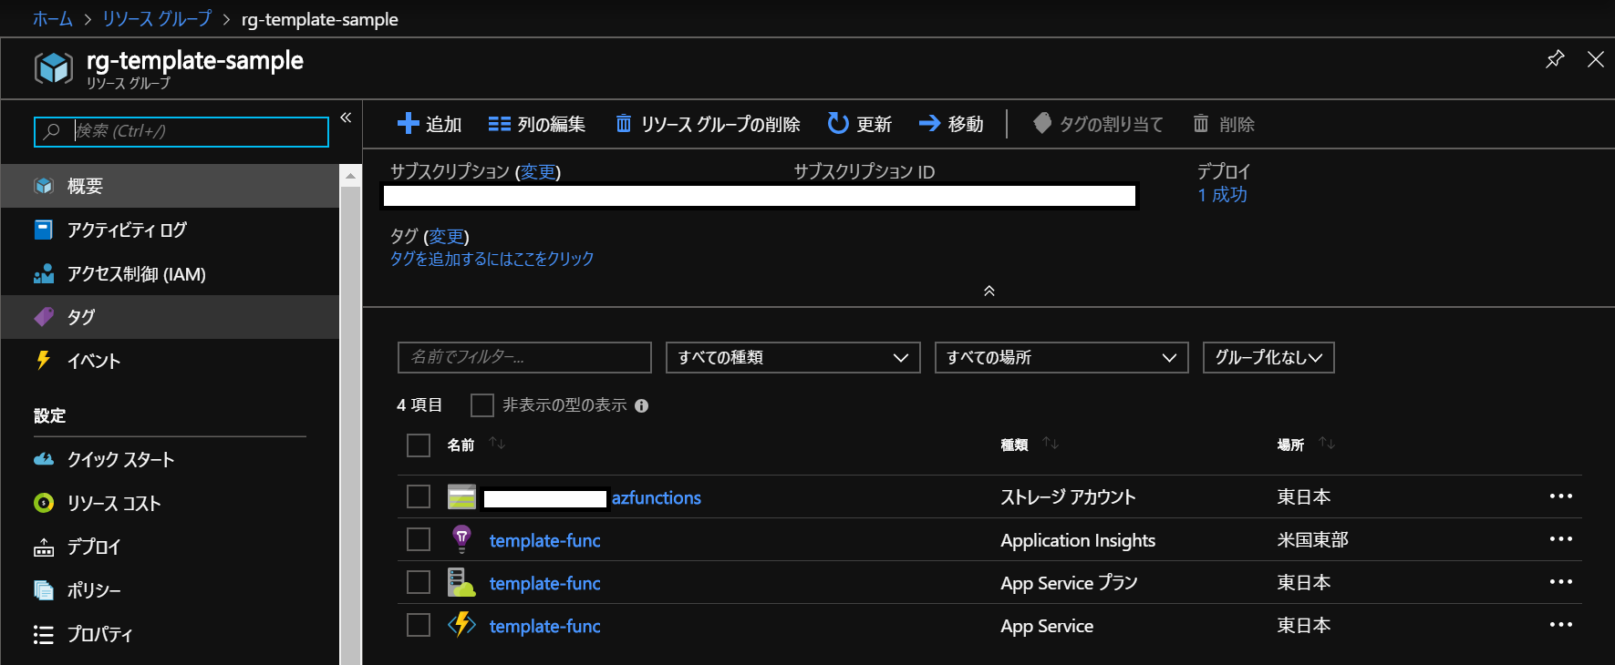
Task: Pin the blade with the pin icon
Action: 1555,59
